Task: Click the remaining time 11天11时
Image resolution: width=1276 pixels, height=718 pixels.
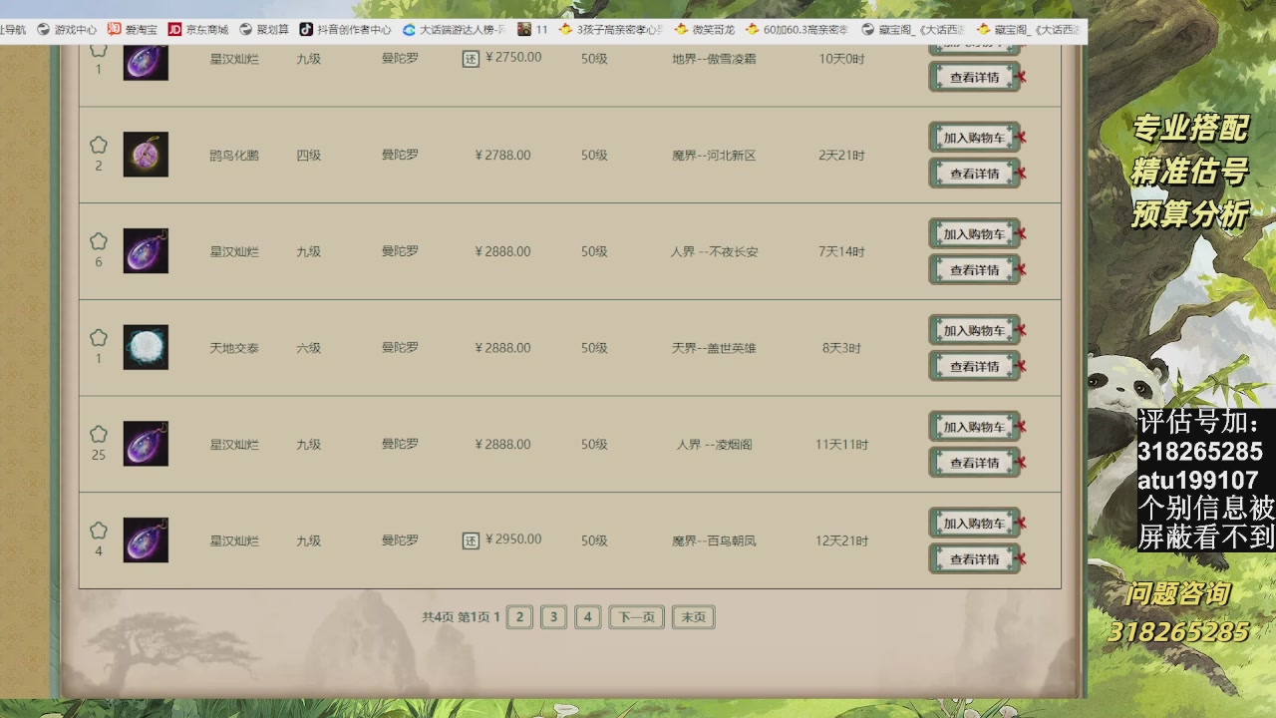Action: click(x=841, y=445)
